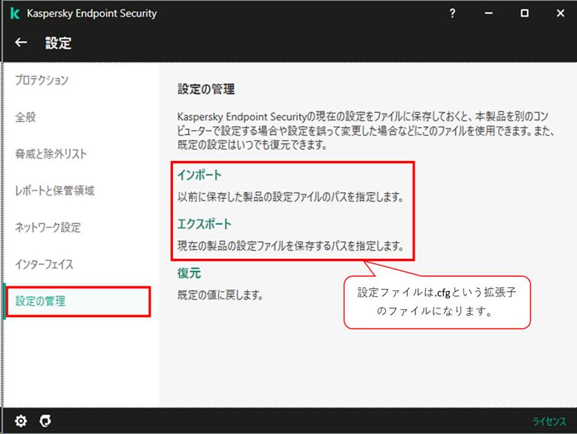This screenshot has width=577, height=434.
Task: Click the support headset icon in the bottom bar
Action: pos(45,420)
